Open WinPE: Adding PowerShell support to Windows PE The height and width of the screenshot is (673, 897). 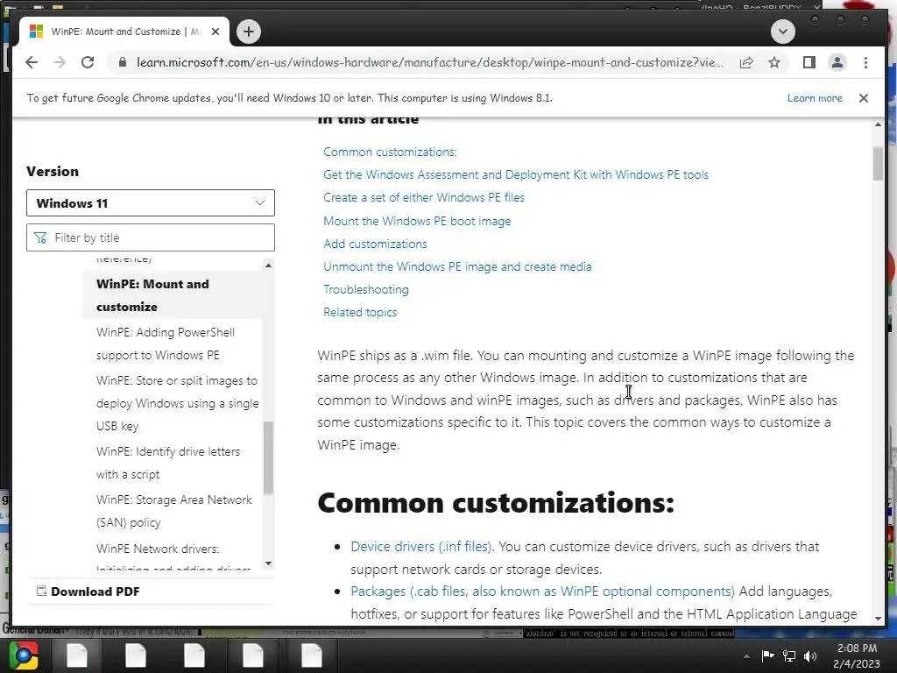pyautogui.click(x=166, y=344)
